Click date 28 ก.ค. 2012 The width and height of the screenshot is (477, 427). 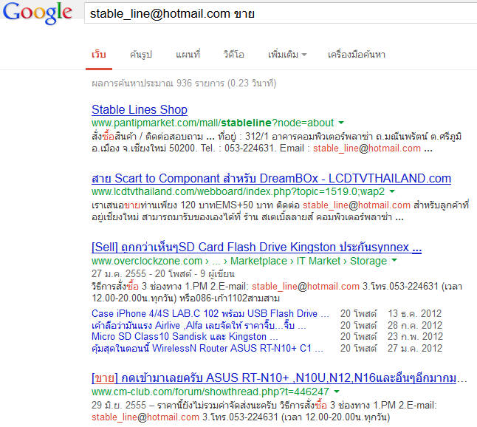coord(415,325)
